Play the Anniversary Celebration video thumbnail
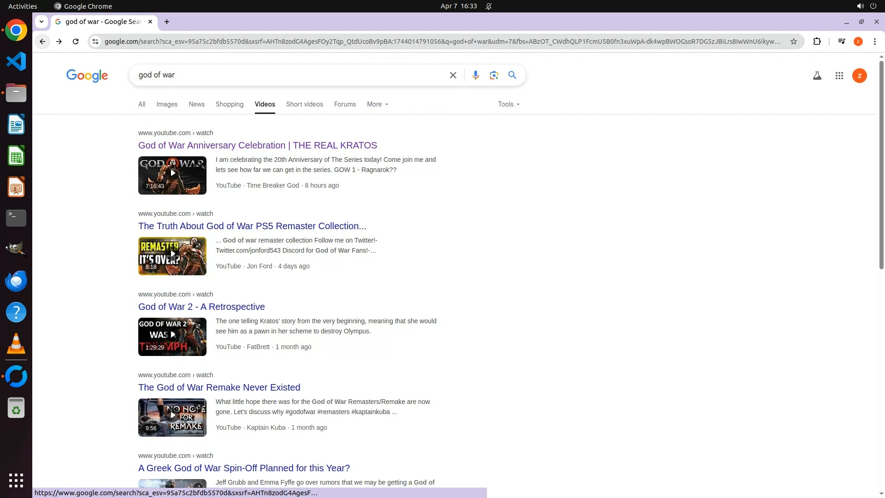Image resolution: width=885 pixels, height=498 pixels. point(172,175)
